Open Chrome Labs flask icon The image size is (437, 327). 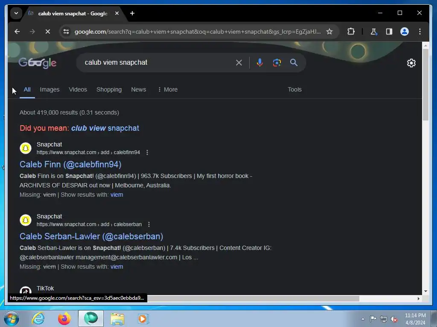pos(374,32)
